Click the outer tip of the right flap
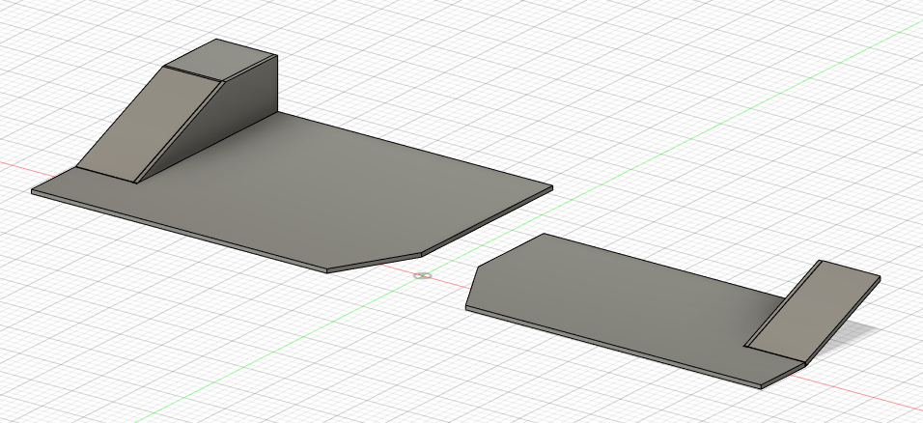The image size is (923, 423). 879,279
